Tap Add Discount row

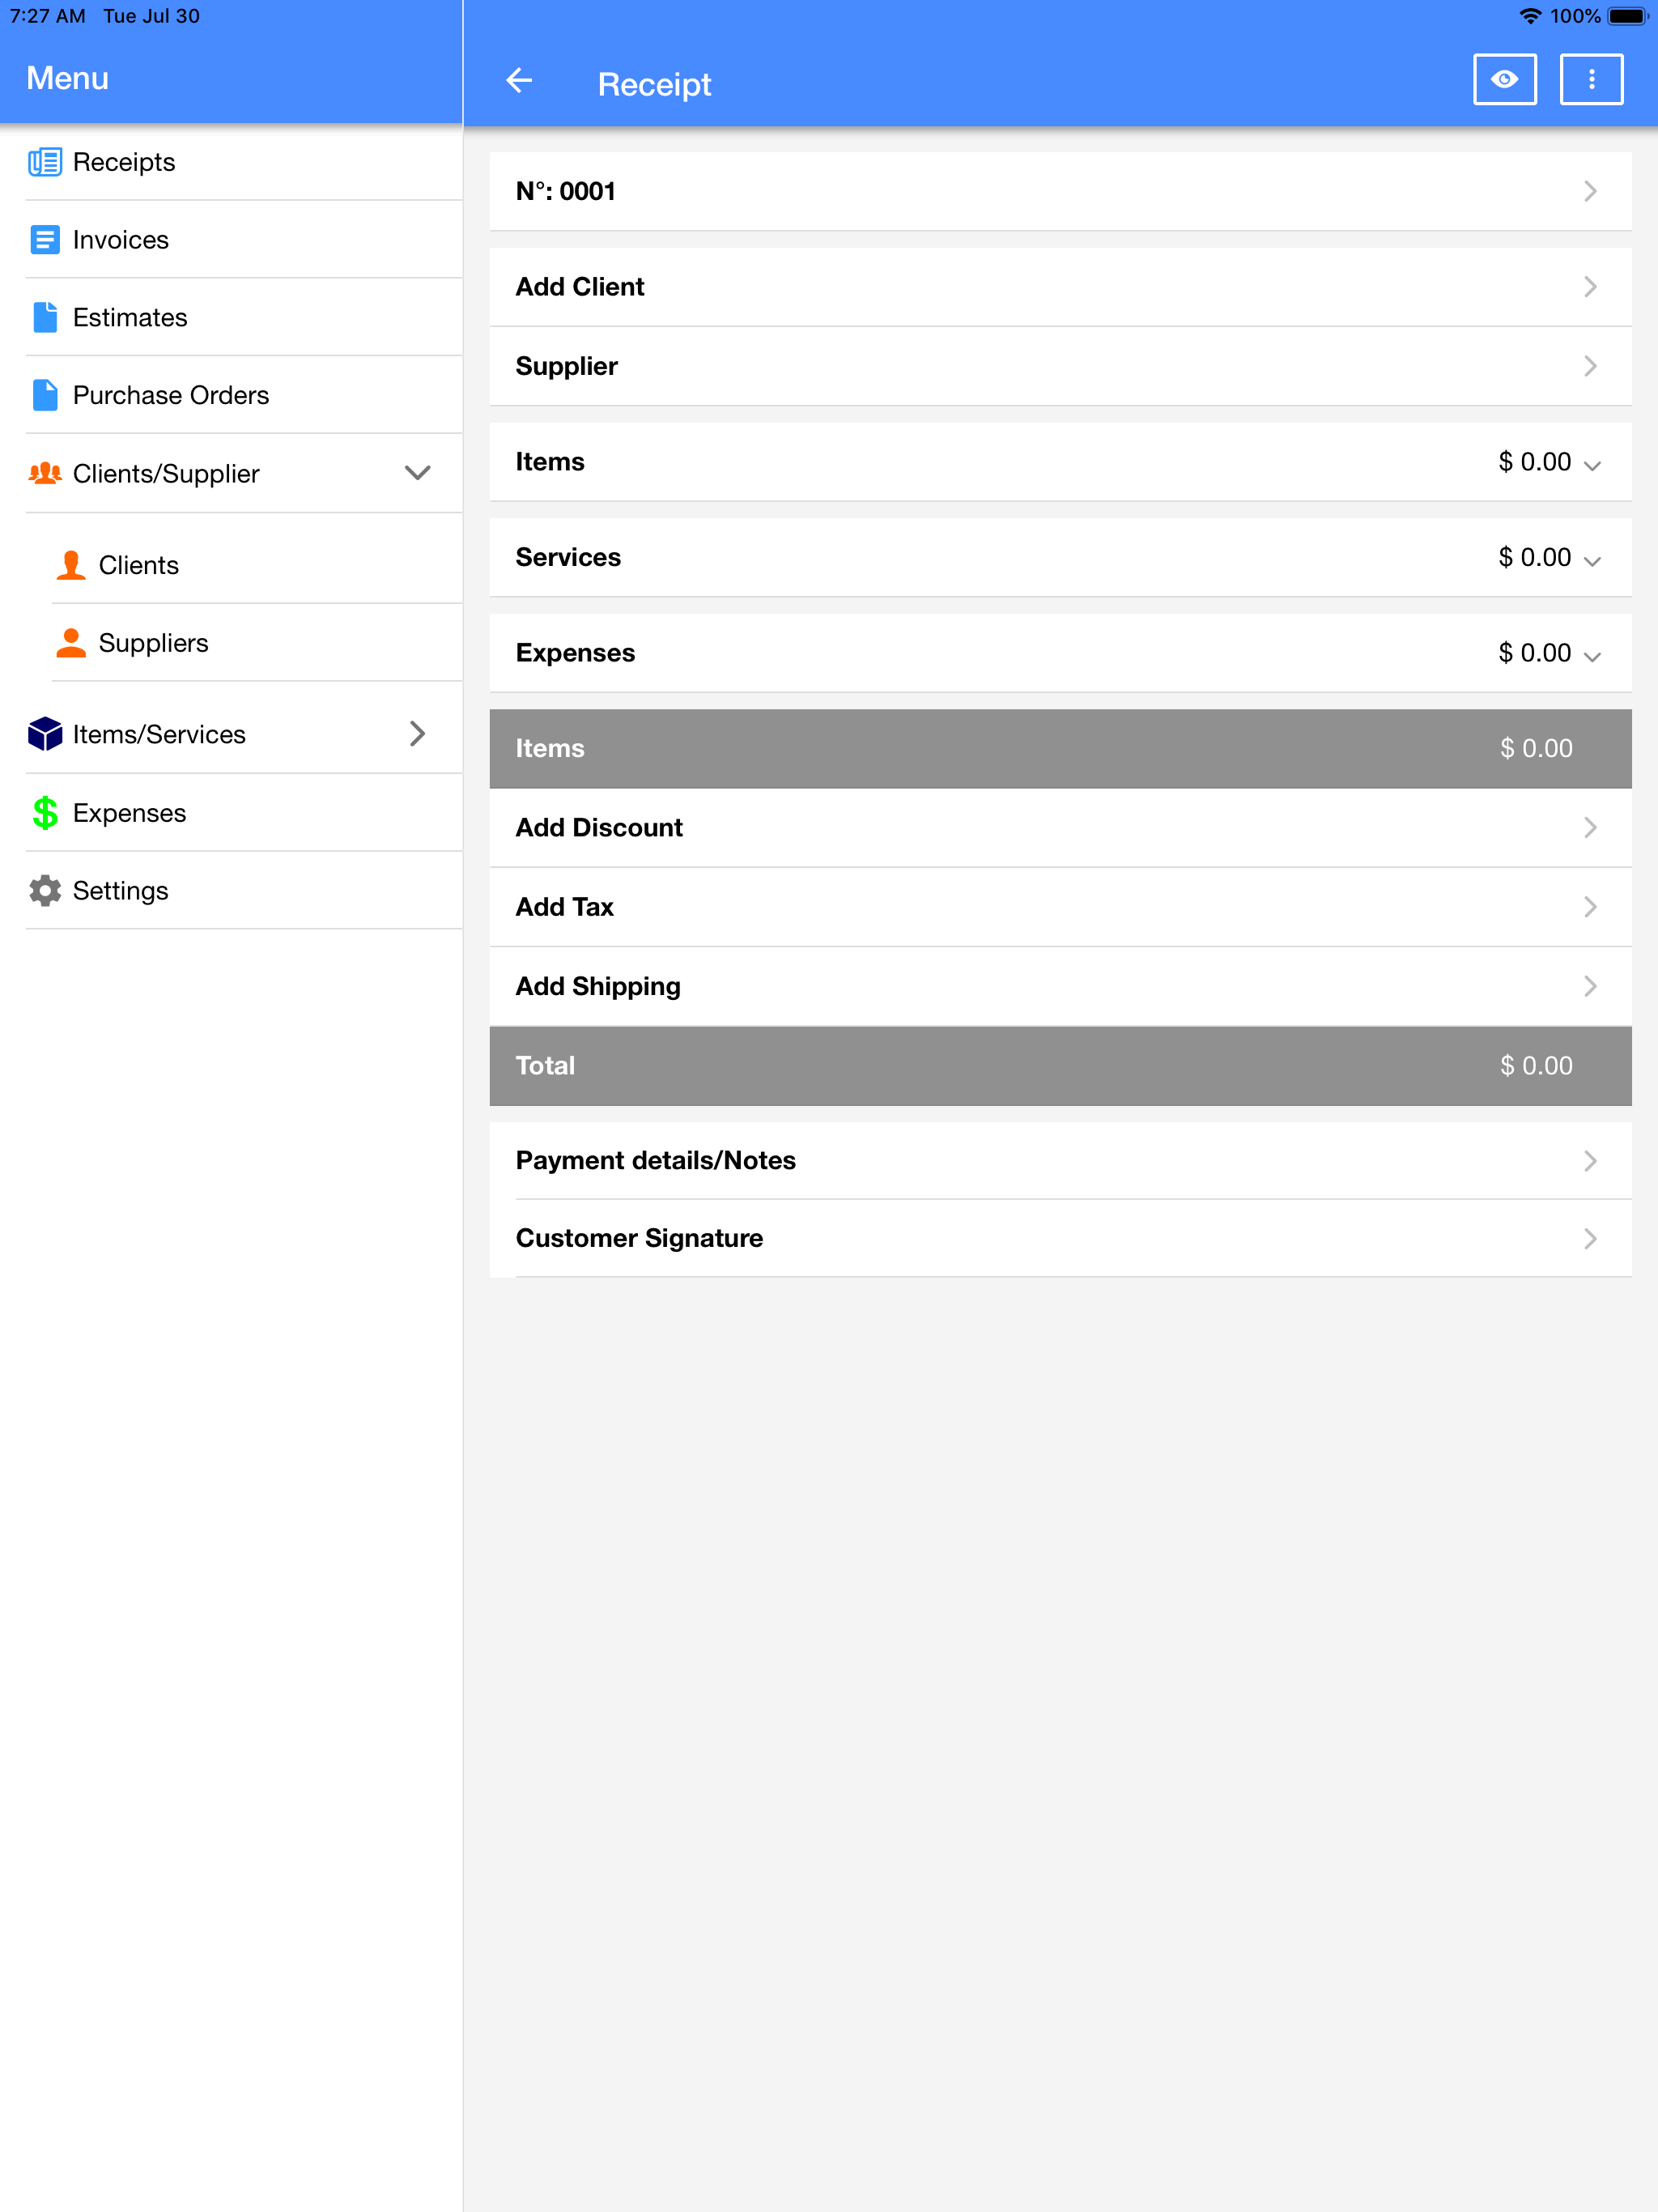click(1060, 828)
